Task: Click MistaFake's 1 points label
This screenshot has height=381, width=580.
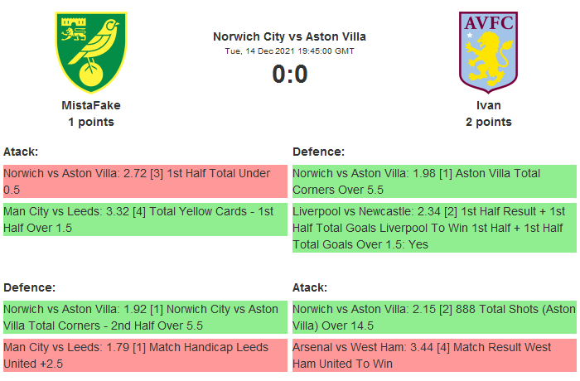Action: click(91, 122)
